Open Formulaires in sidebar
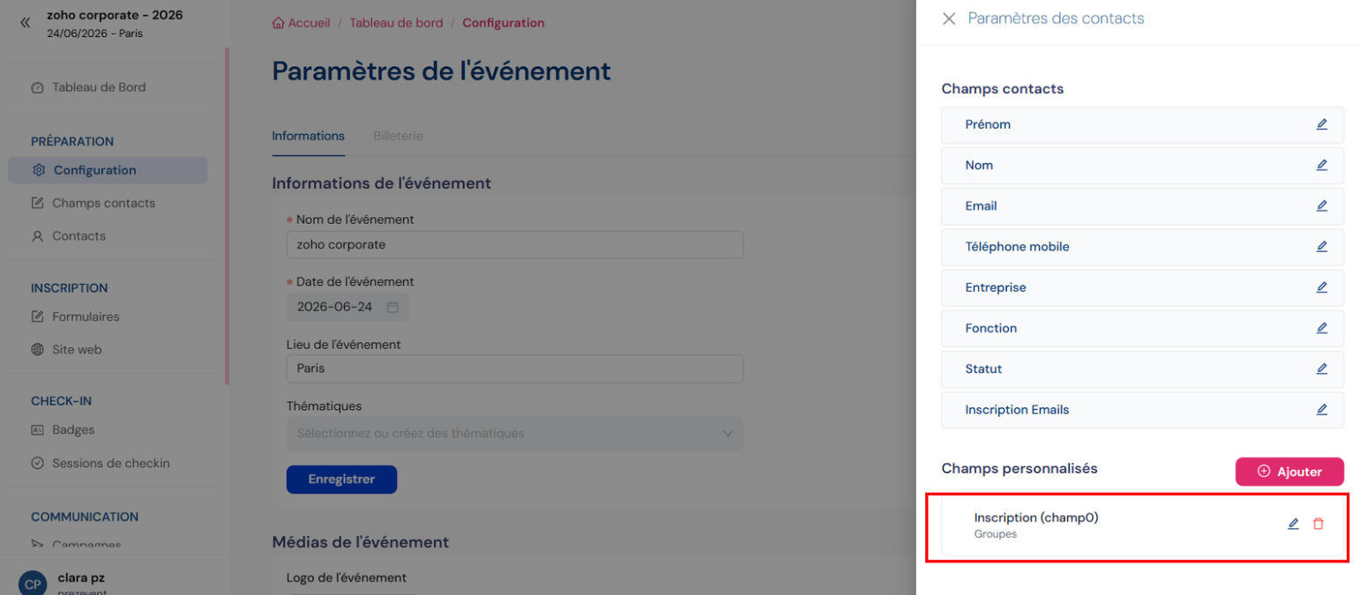Screen dimensions: 1360x595 point(86,316)
